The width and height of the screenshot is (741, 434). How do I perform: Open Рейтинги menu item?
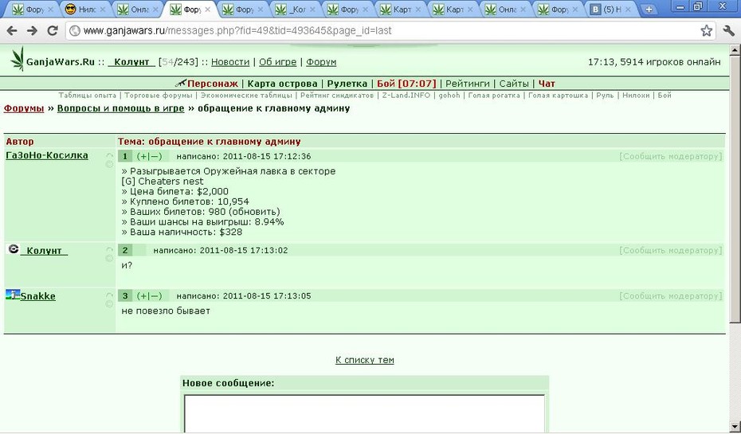468,84
